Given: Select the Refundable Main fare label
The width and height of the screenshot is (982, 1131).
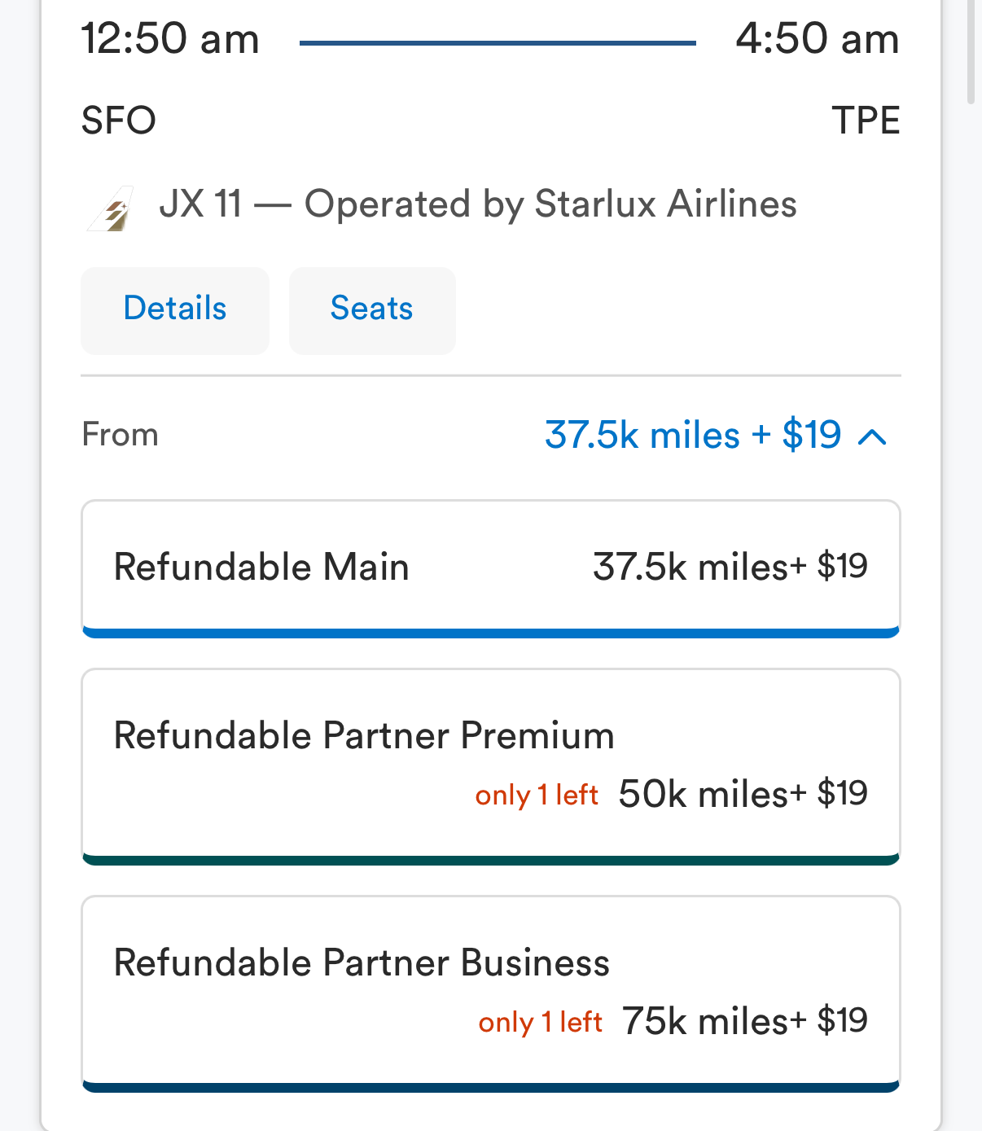Looking at the screenshot, I should coord(261,567).
